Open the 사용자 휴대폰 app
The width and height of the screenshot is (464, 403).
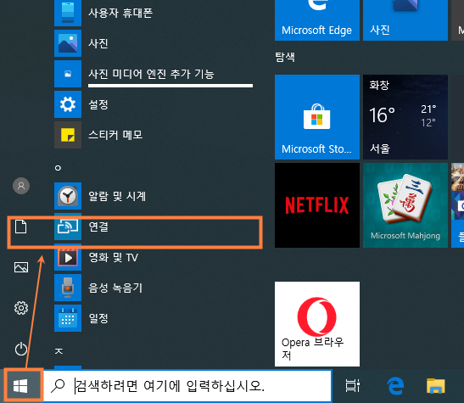[x=154, y=13]
